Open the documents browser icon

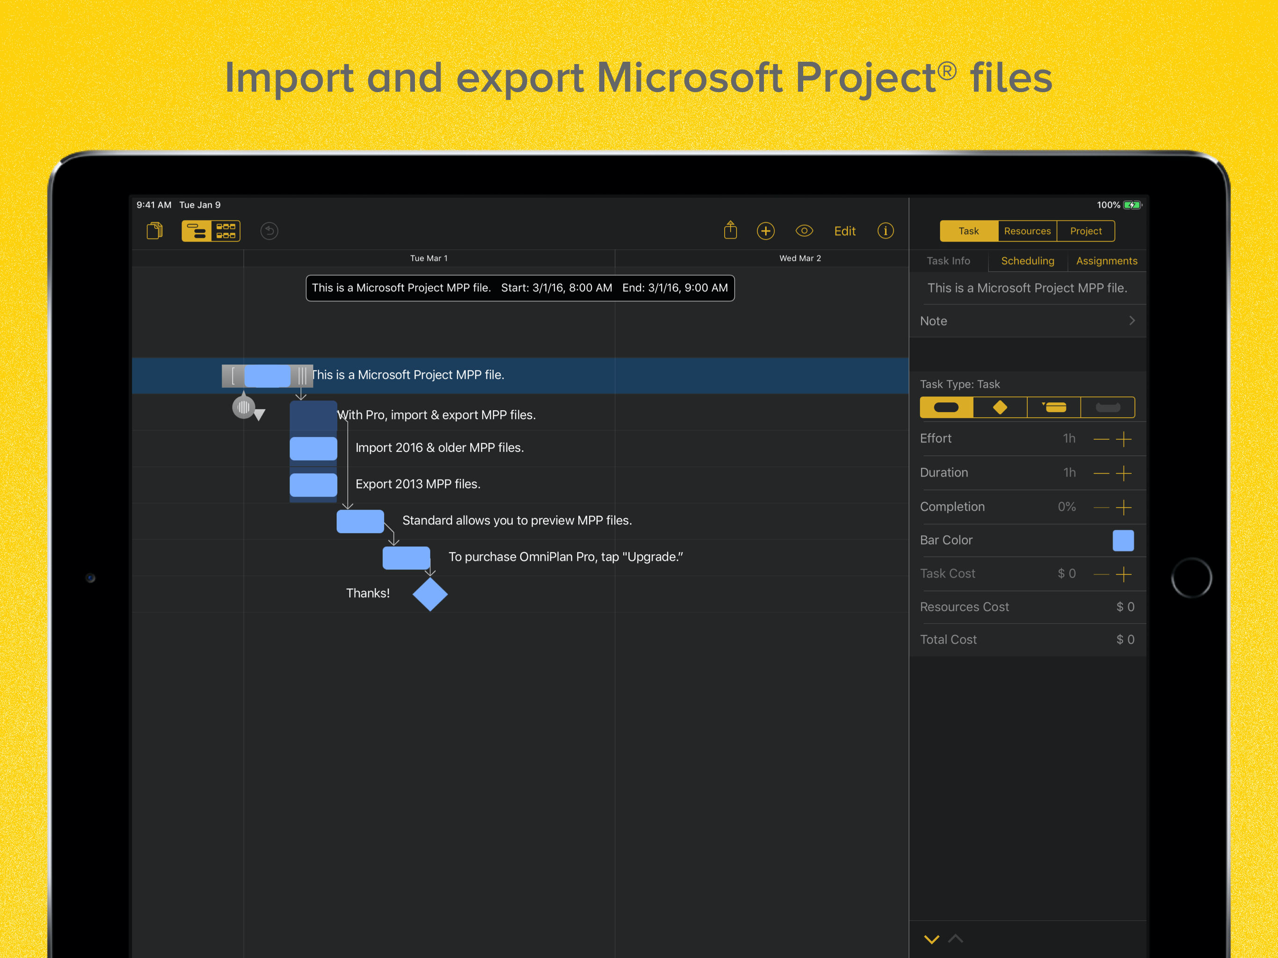click(154, 231)
